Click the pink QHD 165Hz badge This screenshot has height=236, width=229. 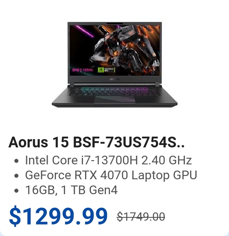click(83, 70)
